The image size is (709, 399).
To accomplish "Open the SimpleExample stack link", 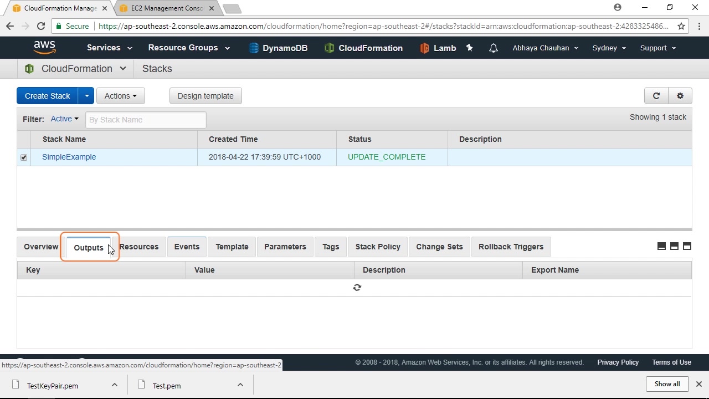I will coord(69,157).
